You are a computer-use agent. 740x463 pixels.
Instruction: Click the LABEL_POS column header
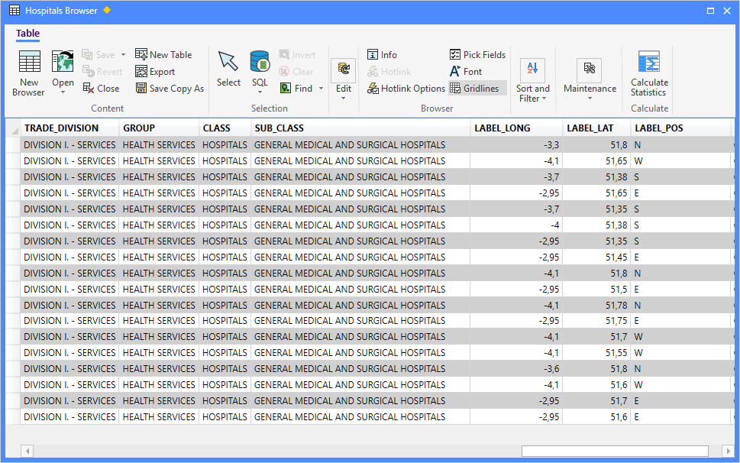pos(681,128)
